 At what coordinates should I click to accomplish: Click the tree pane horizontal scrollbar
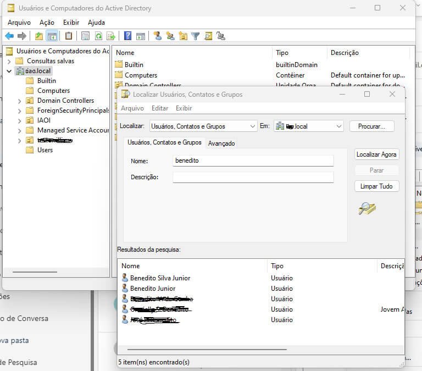(x=35, y=272)
